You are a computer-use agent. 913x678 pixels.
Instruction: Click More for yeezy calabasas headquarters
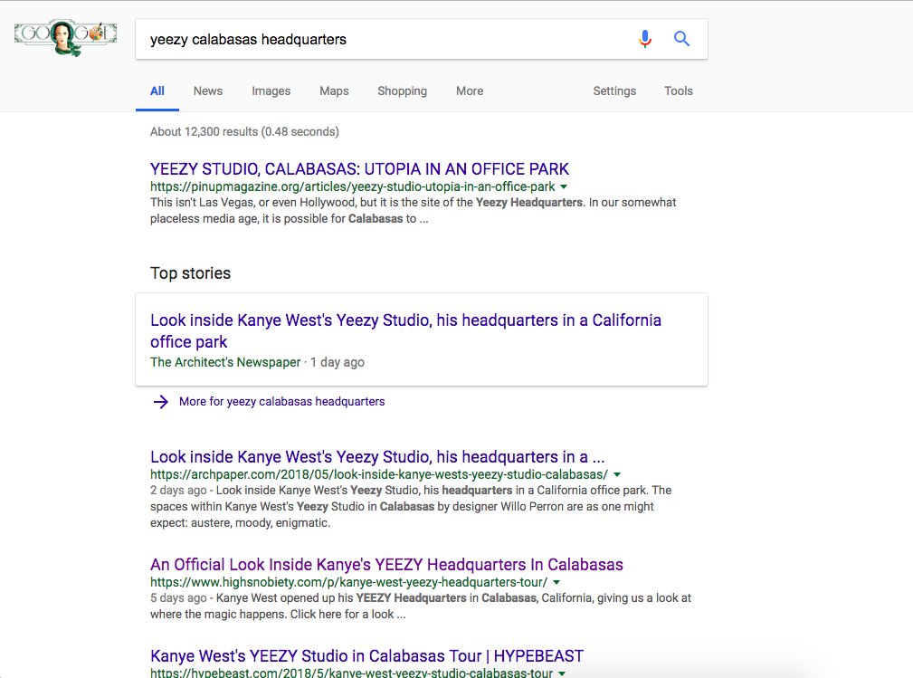click(281, 402)
